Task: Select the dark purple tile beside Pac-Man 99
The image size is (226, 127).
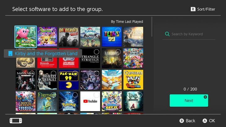Action: click(x=90, y=80)
